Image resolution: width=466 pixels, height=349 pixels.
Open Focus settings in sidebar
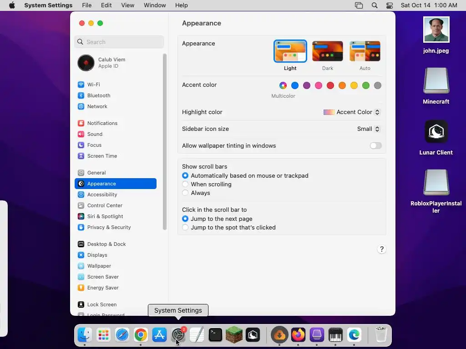point(115,145)
